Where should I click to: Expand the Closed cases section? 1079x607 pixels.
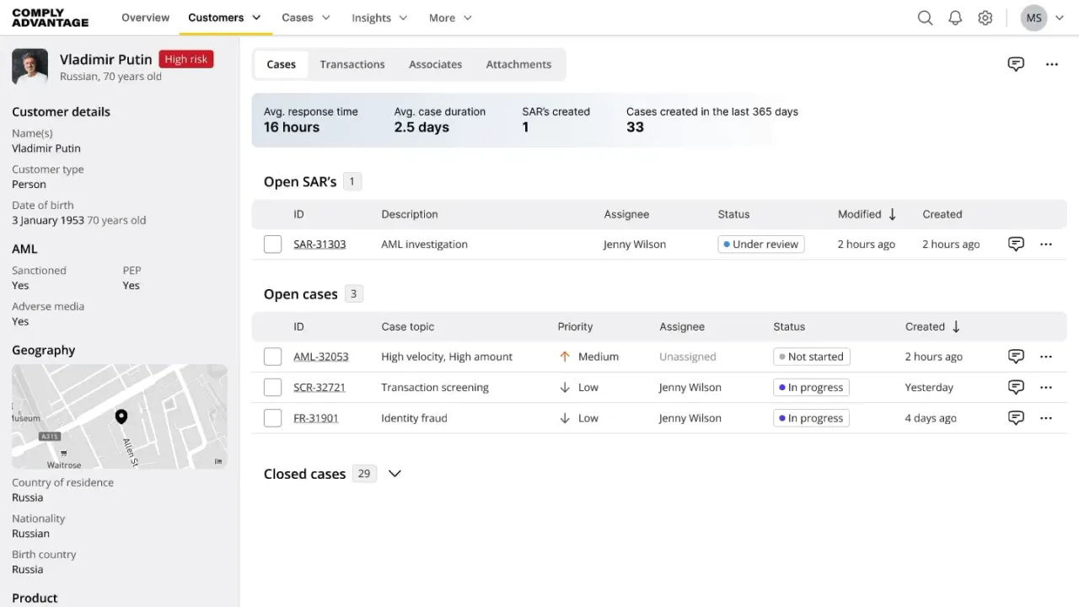(x=395, y=474)
